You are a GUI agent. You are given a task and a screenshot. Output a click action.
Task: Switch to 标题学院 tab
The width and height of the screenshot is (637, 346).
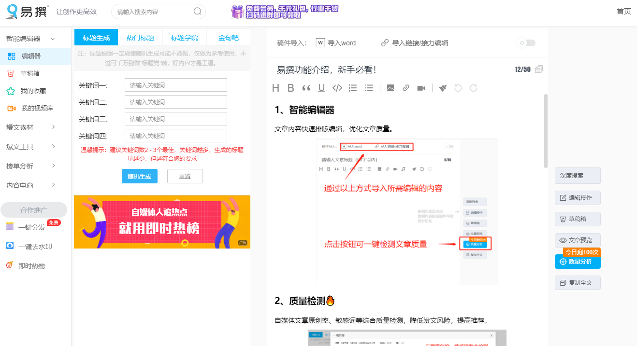coord(185,38)
